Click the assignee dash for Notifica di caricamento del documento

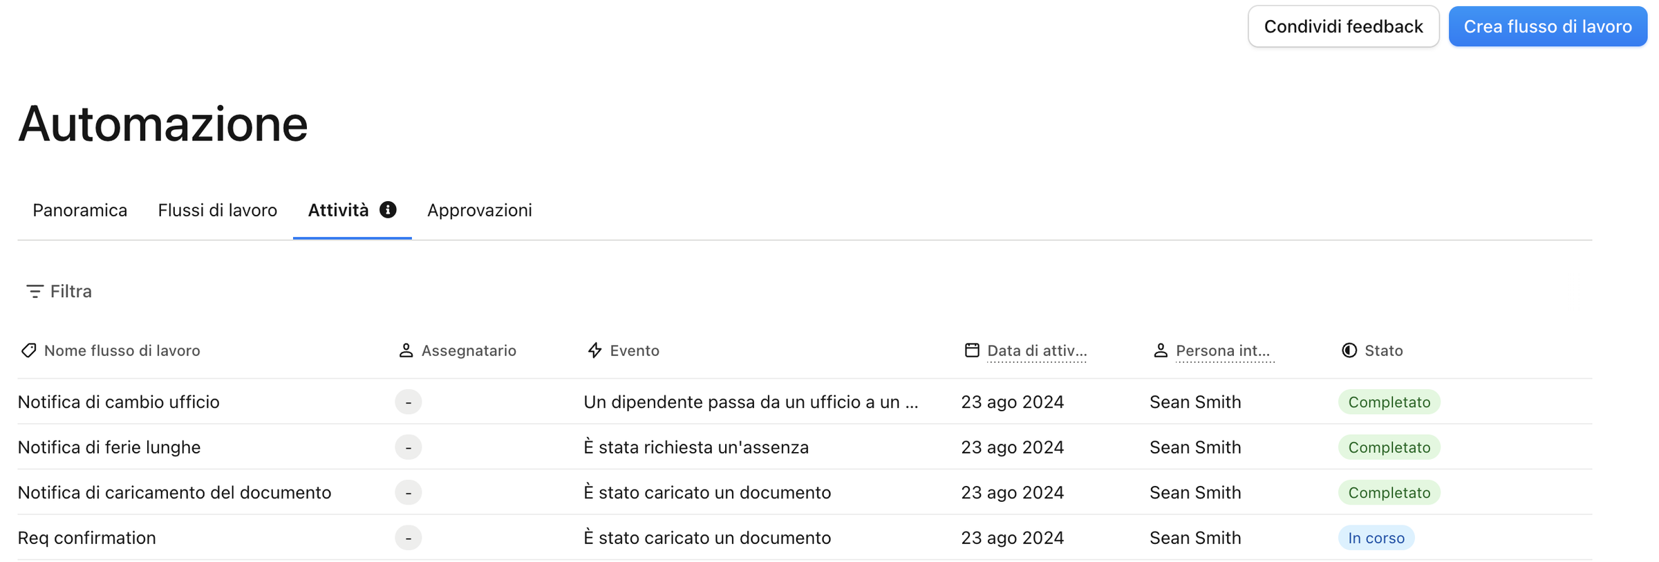point(409,492)
